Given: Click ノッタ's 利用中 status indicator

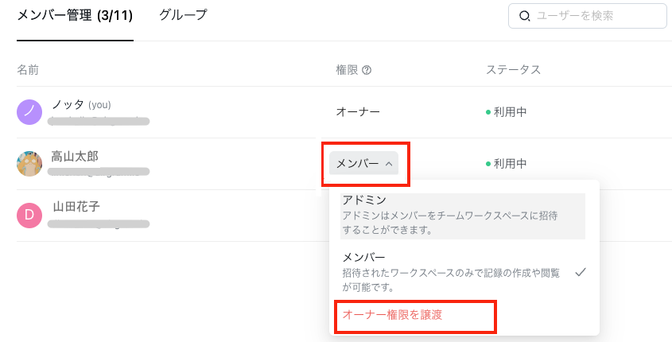Looking at the screenshot, I should (506, 112).
